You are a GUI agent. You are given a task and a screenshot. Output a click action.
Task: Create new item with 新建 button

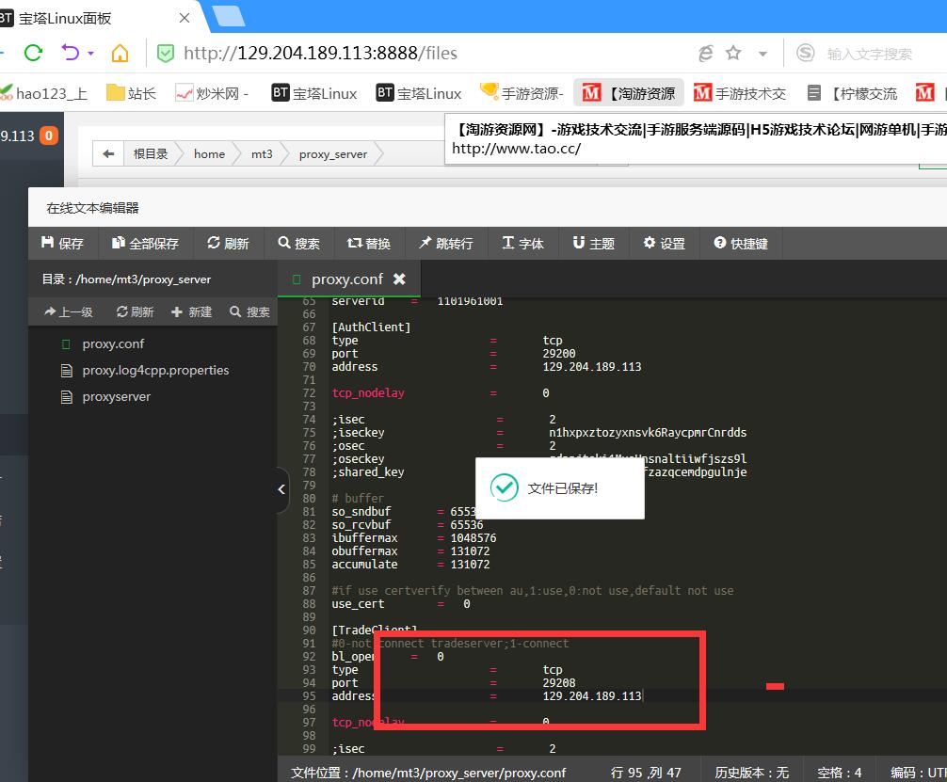coord(191,311)
